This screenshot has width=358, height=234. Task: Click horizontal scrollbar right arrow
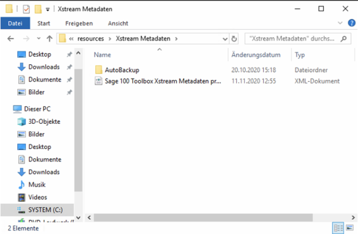coord(353,217)
